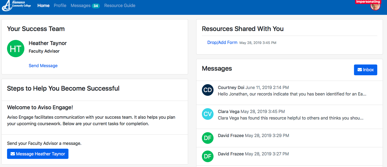Screen dimensions: 387x167
Task: Click the CD avatar for Courtney Doi
Action: 208,90
